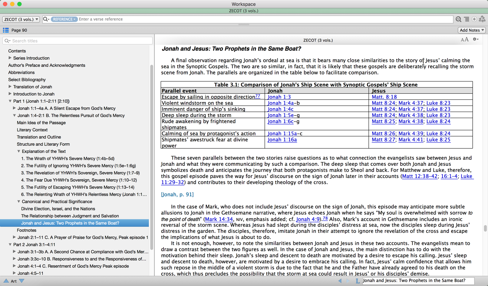Click the recycle arrows icon

(x=482, y=19)
